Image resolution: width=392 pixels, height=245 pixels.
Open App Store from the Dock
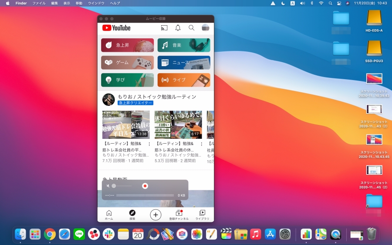click(x=270, y=234)
